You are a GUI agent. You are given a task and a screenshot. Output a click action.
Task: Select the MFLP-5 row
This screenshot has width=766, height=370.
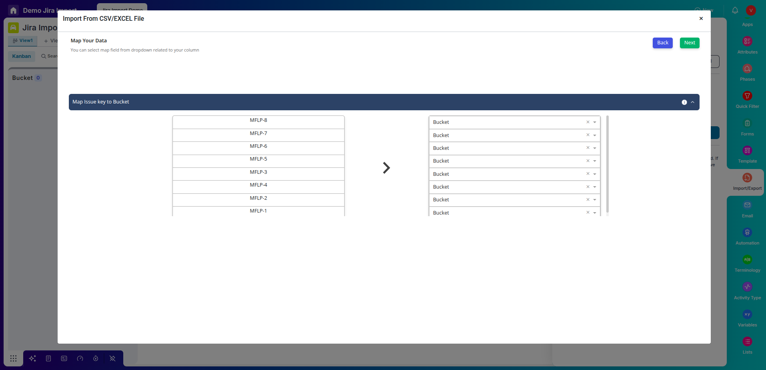point(259,161)
